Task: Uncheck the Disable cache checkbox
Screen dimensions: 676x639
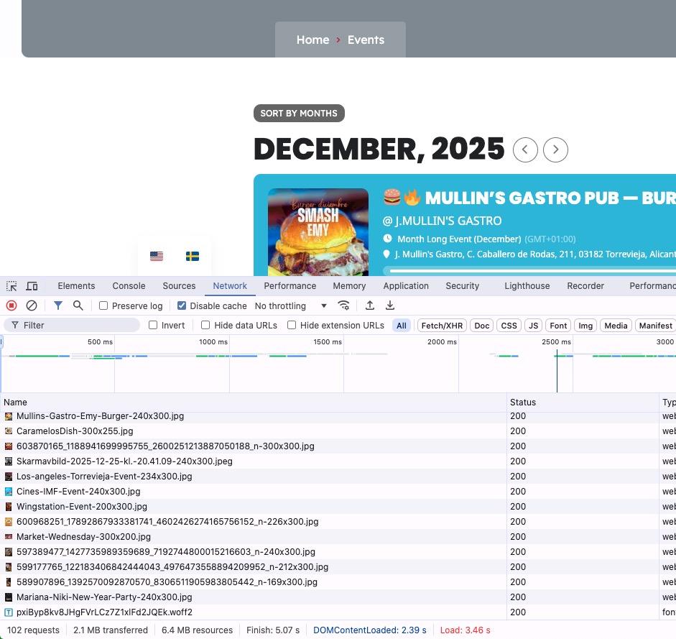Action: pyautogui.click(x=182, y=305)
